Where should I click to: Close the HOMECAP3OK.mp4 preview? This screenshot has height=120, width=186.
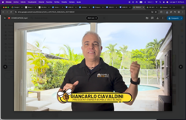pyautogui.click(x=5, y=18)
